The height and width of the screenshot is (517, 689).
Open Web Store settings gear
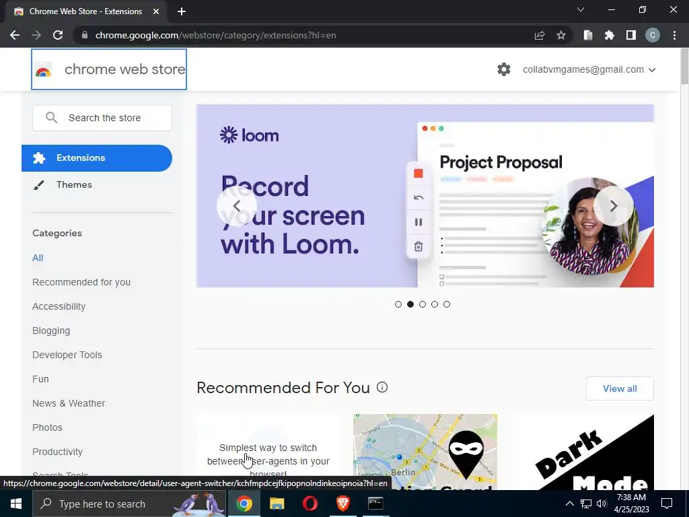[x=504, y=69]
